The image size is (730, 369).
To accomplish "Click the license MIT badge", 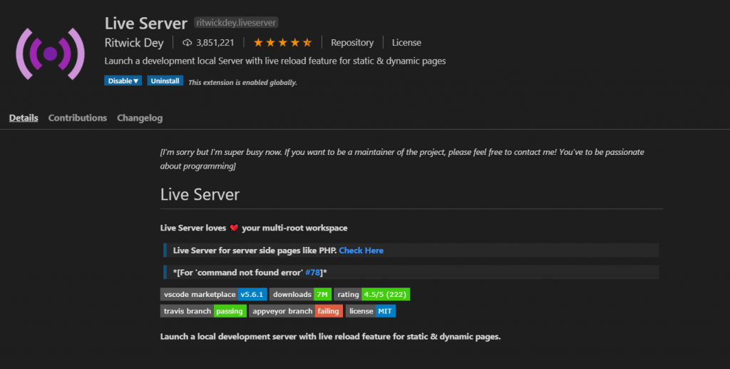I will coord(371,311).
